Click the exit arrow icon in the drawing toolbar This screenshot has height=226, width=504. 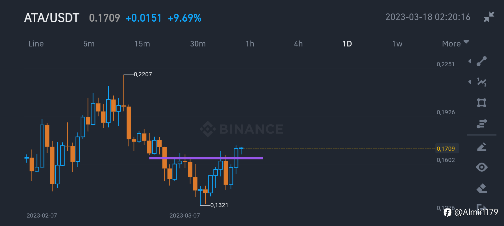click(481, 207)
